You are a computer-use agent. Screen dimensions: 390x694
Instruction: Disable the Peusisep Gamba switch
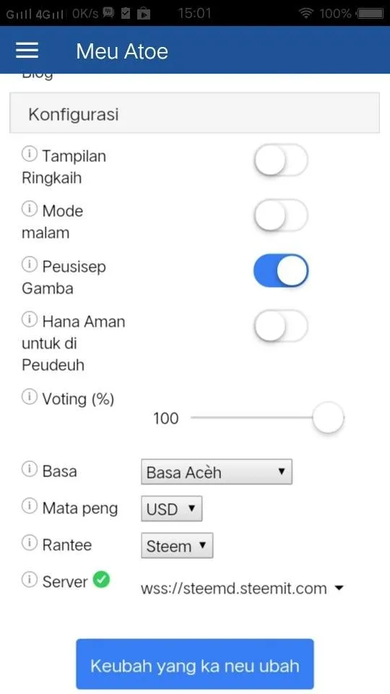point(281,270)
